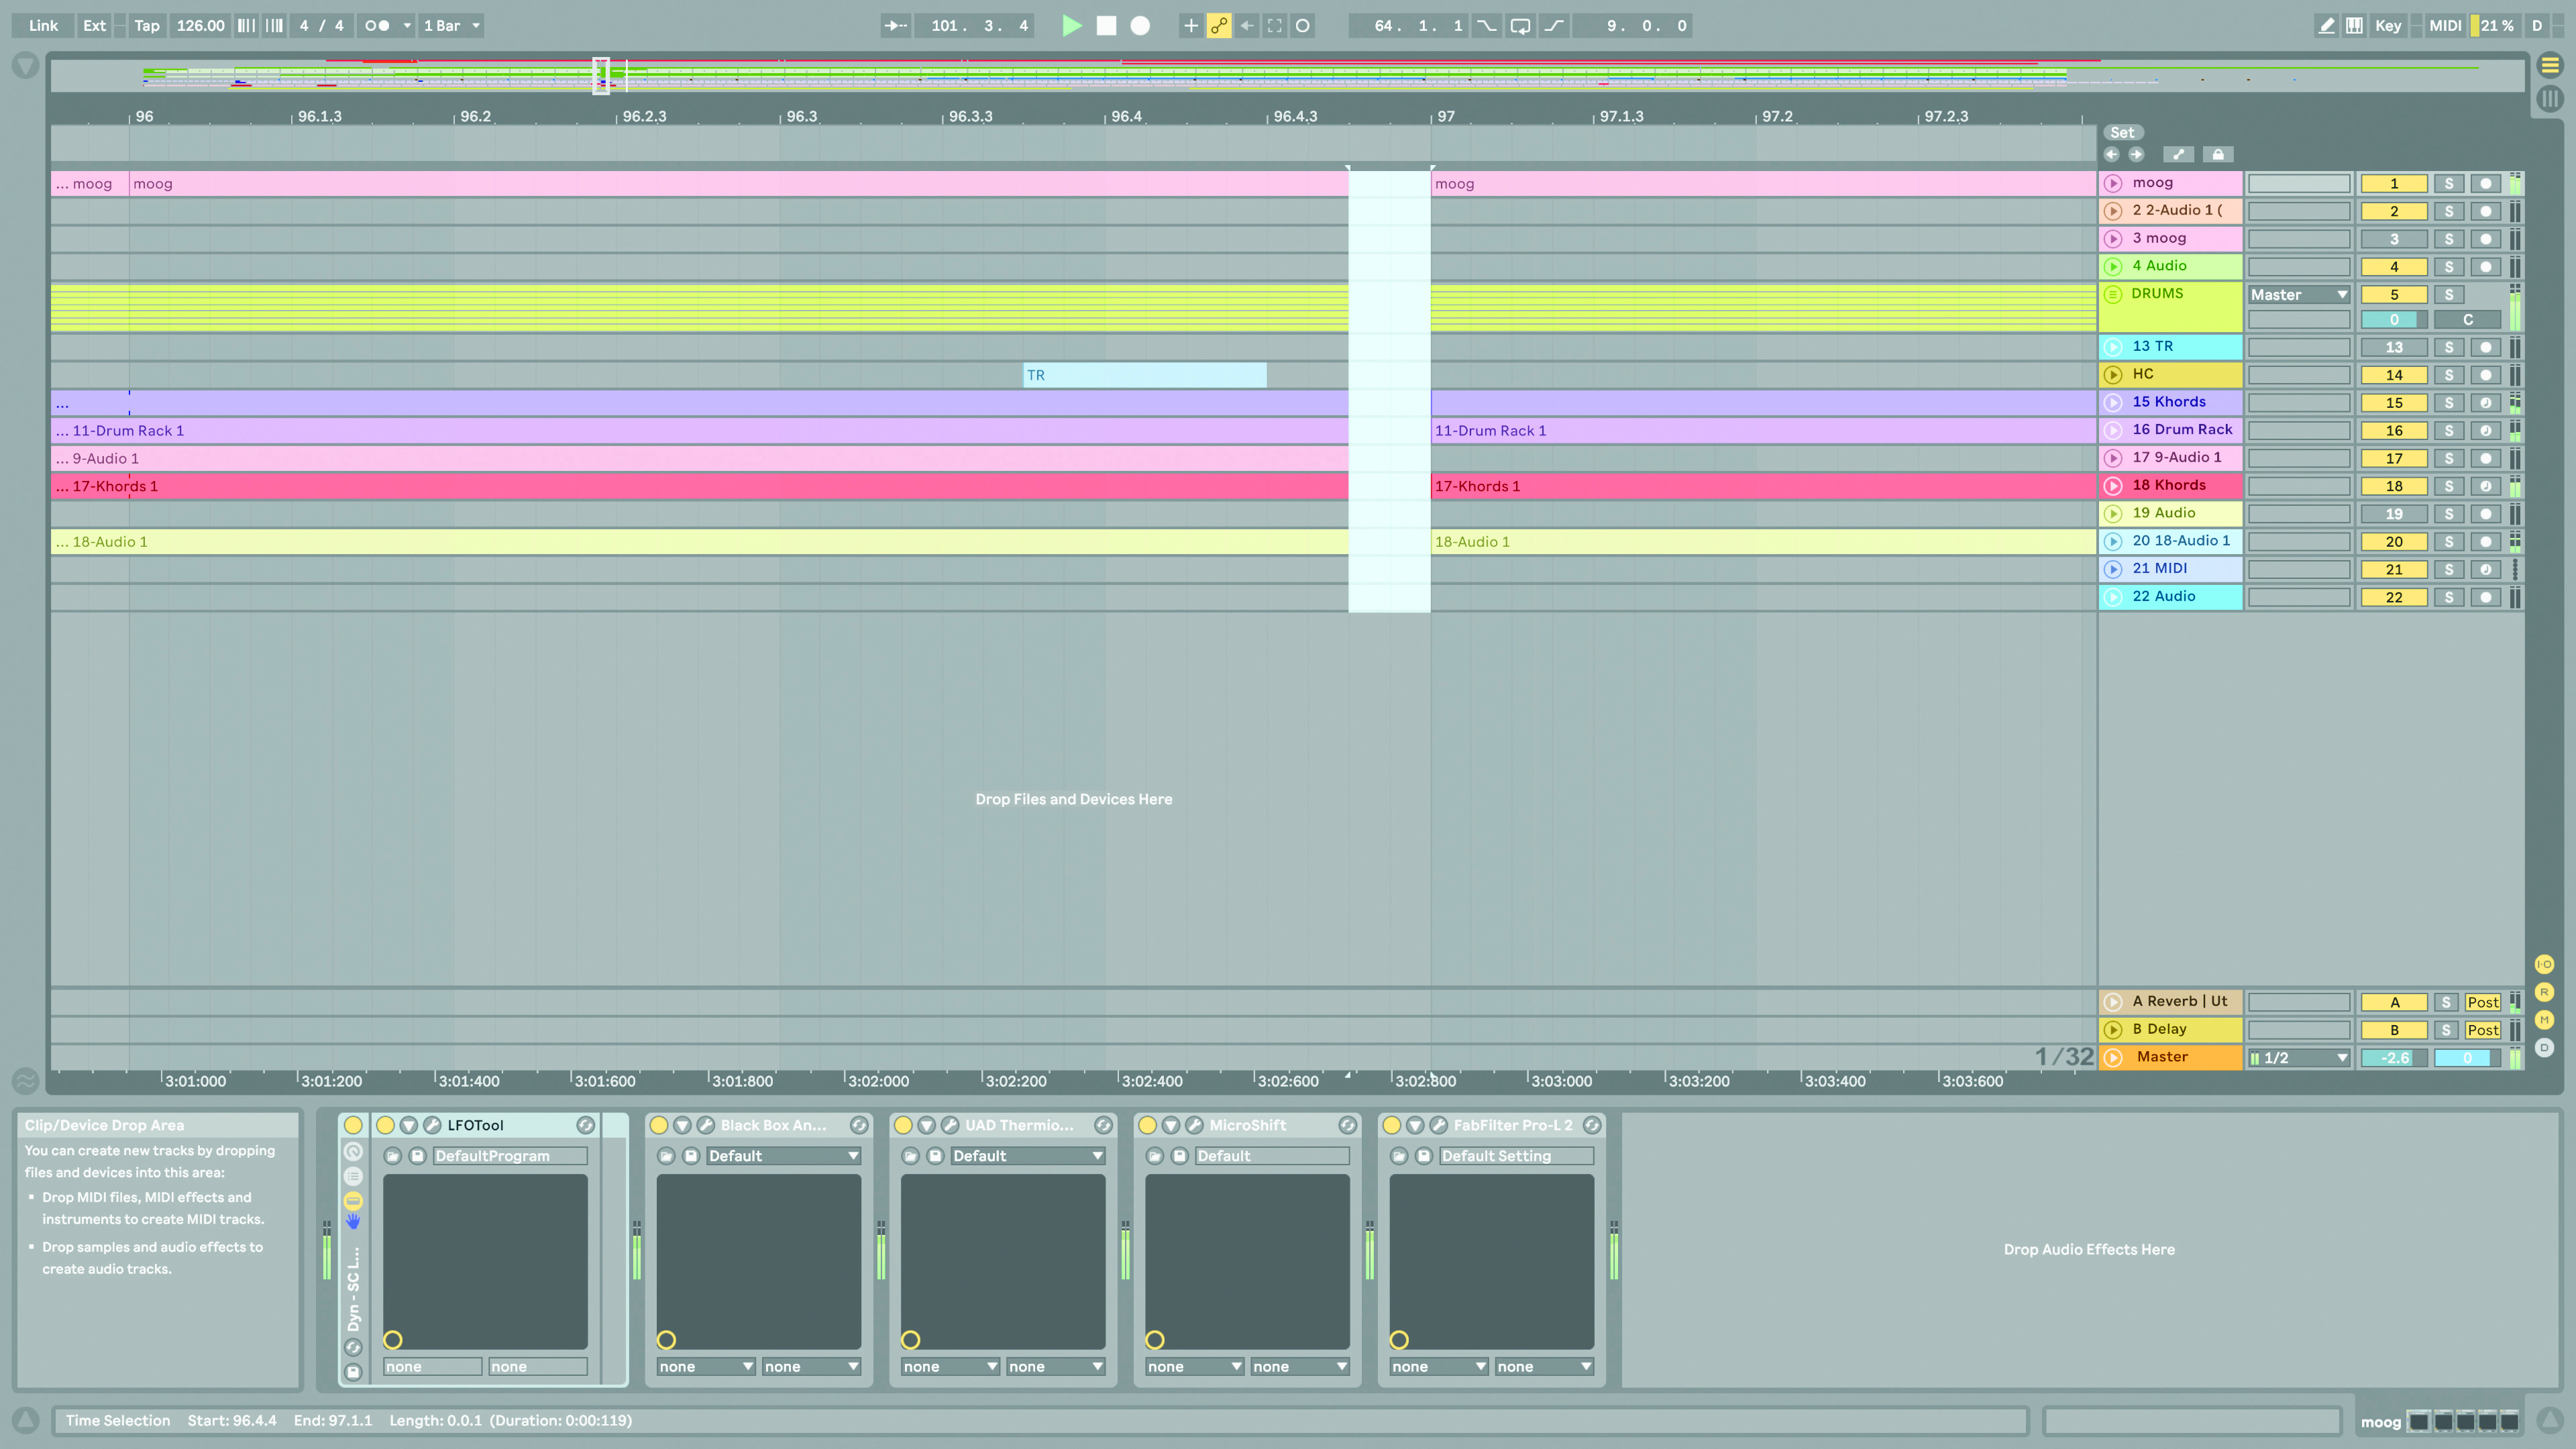Toggle the Key map mode switch

pos(2388,26)
